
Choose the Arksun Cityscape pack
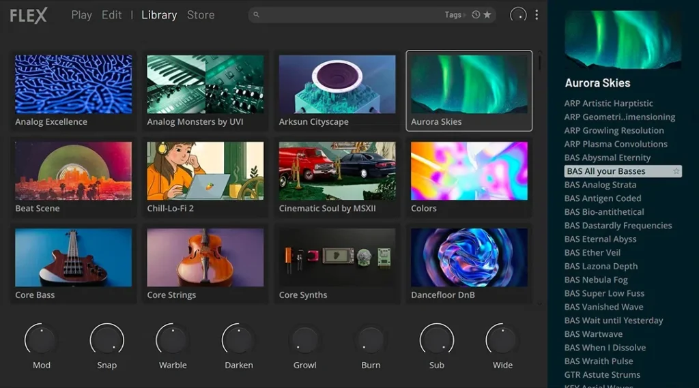[x=337, y=91]
